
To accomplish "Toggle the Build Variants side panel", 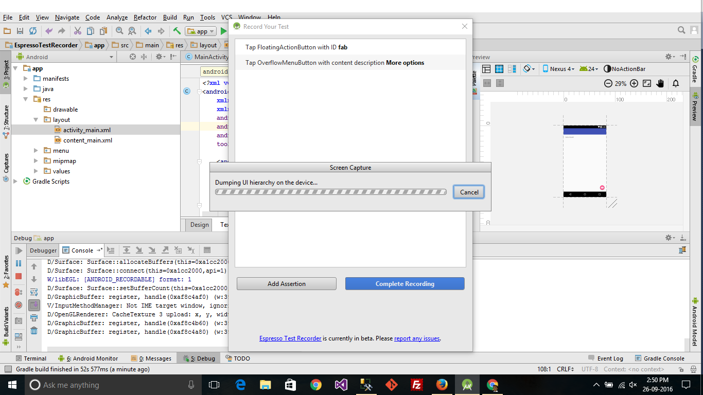I will pyautogui.click(x=6, y=326).
